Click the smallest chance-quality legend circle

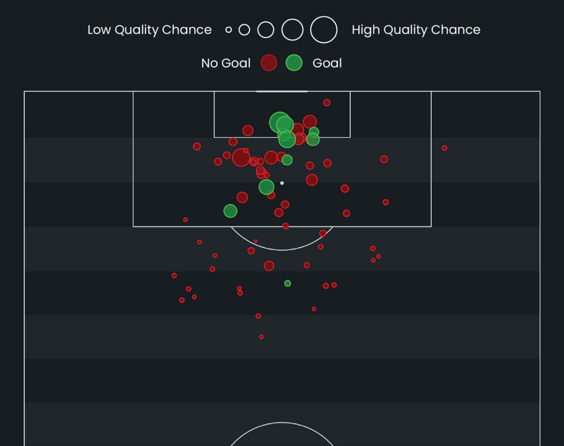pos(228,30)
